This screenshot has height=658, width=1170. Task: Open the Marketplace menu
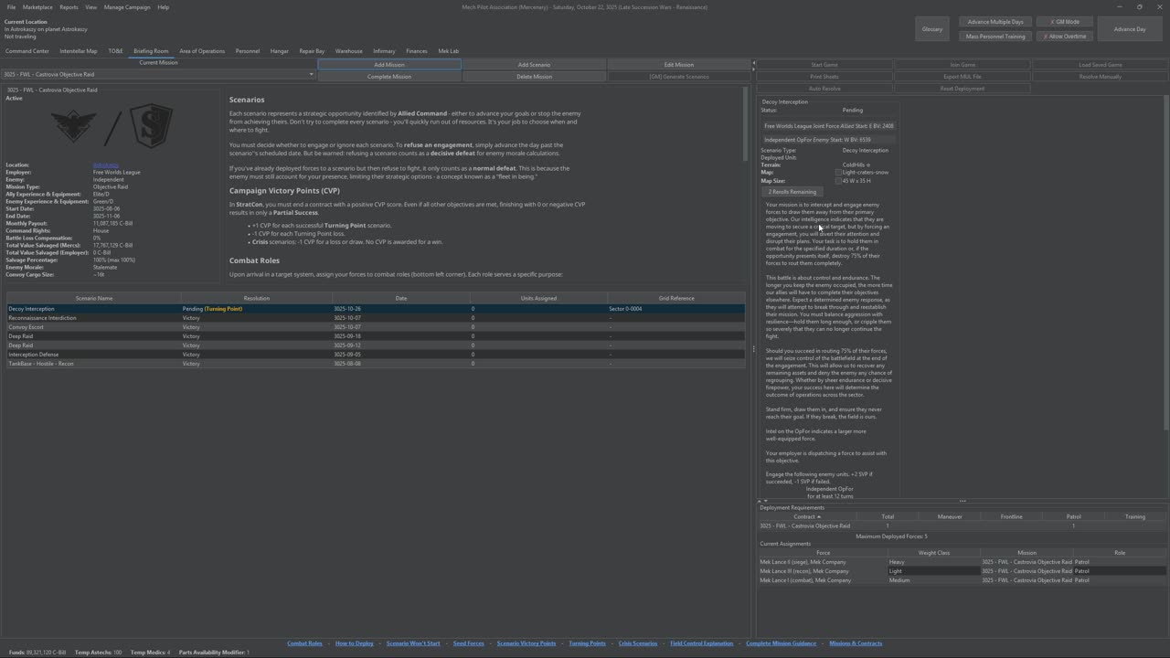coord(37,7)
